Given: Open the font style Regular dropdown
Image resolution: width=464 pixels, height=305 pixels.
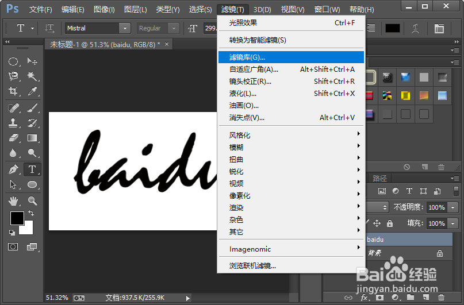Looking at the screenshot, I should (174, 28).
